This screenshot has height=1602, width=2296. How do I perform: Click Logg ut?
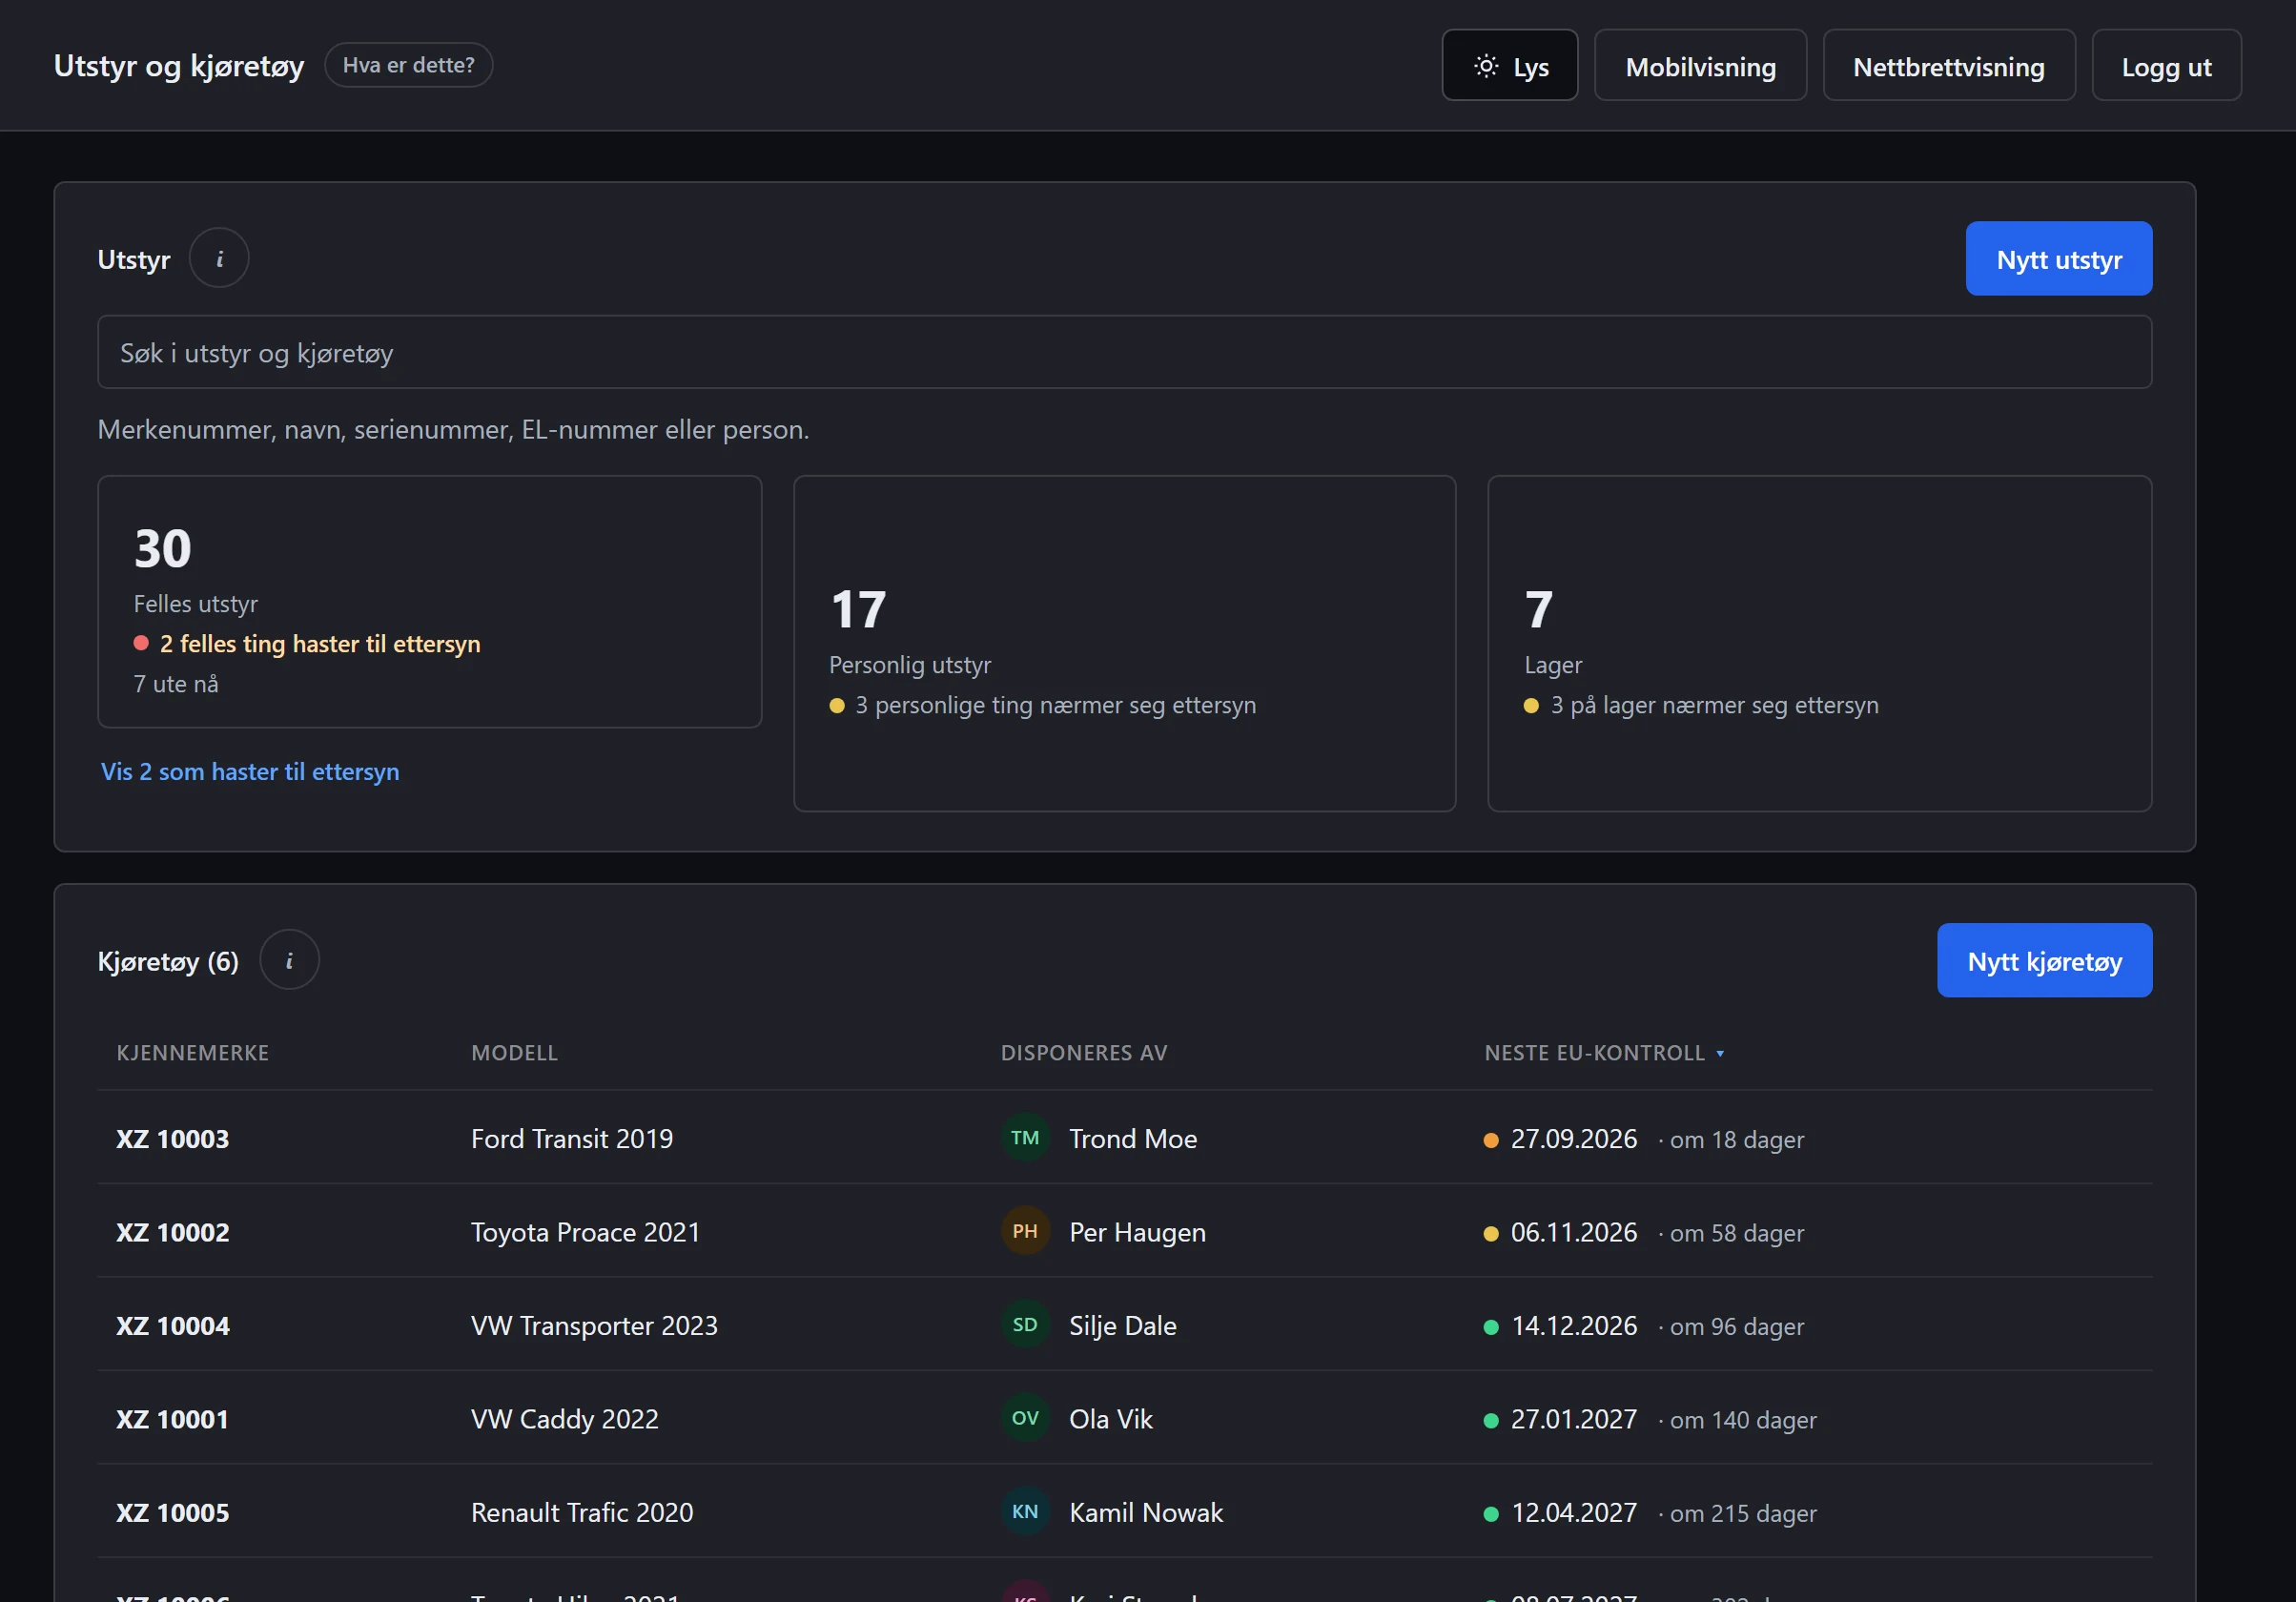(x=2167, y=66)
